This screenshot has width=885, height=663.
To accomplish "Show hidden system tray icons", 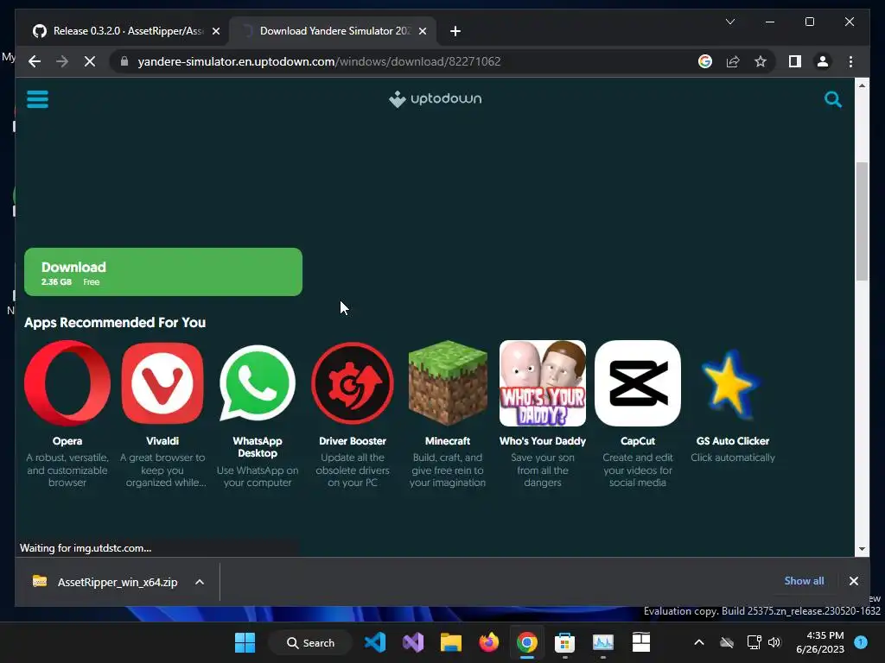I will coord(698,642).
